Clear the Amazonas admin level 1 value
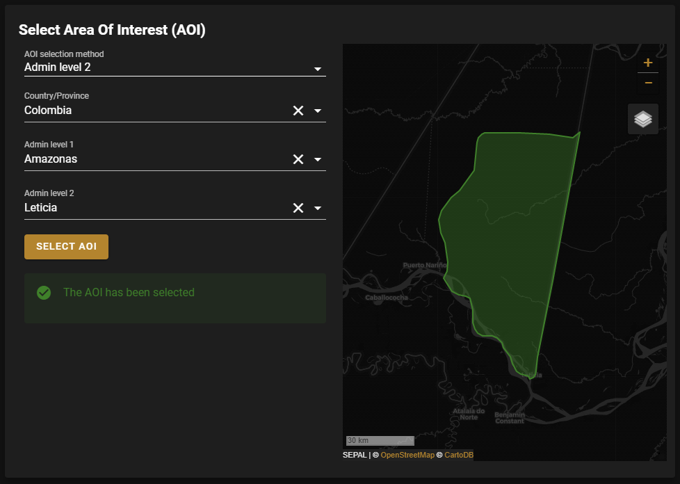 click(298, 159)
